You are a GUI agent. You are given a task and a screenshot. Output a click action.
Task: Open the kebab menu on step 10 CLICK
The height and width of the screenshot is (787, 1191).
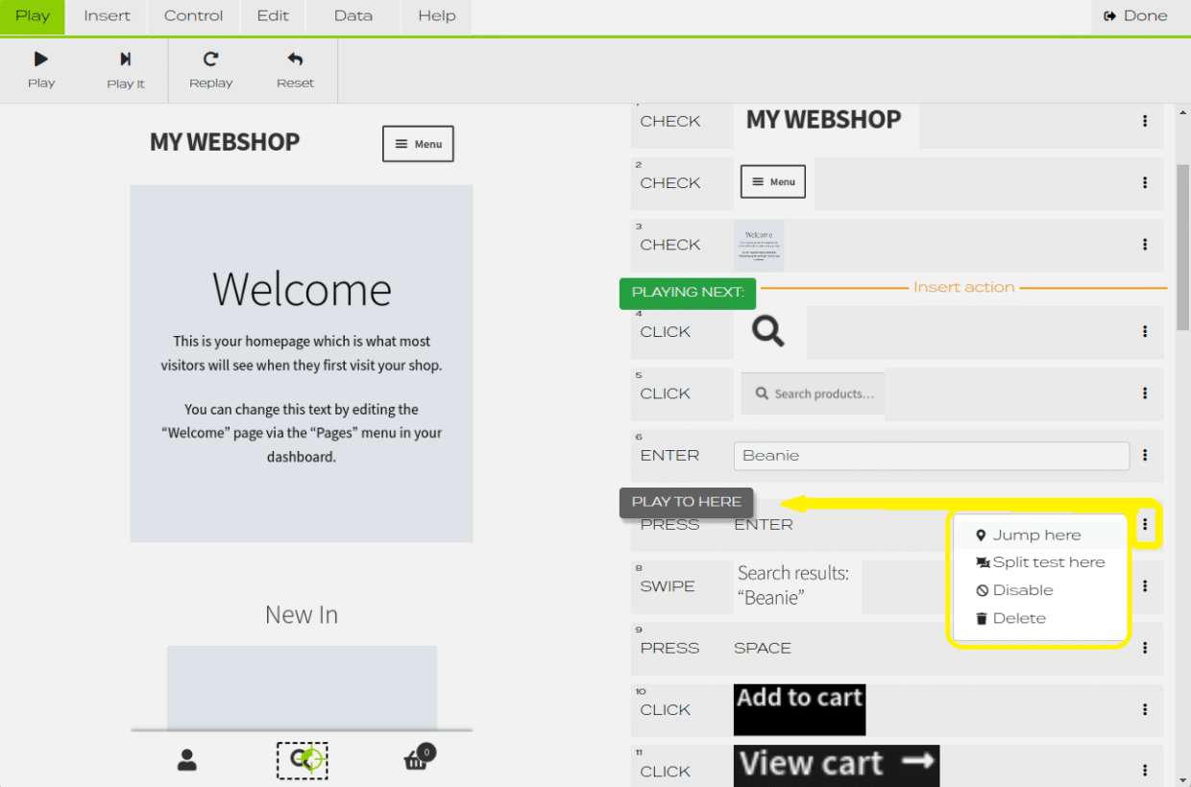1145,709
